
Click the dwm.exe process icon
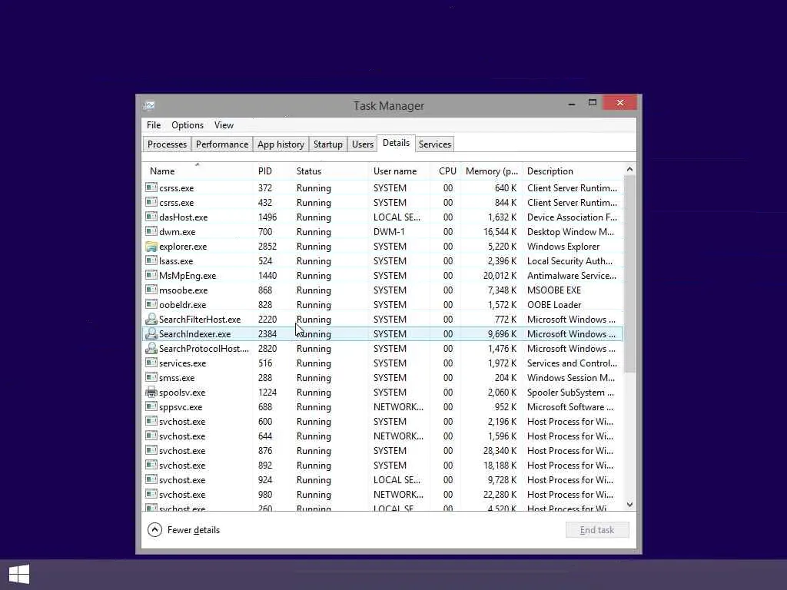(151, 231)
